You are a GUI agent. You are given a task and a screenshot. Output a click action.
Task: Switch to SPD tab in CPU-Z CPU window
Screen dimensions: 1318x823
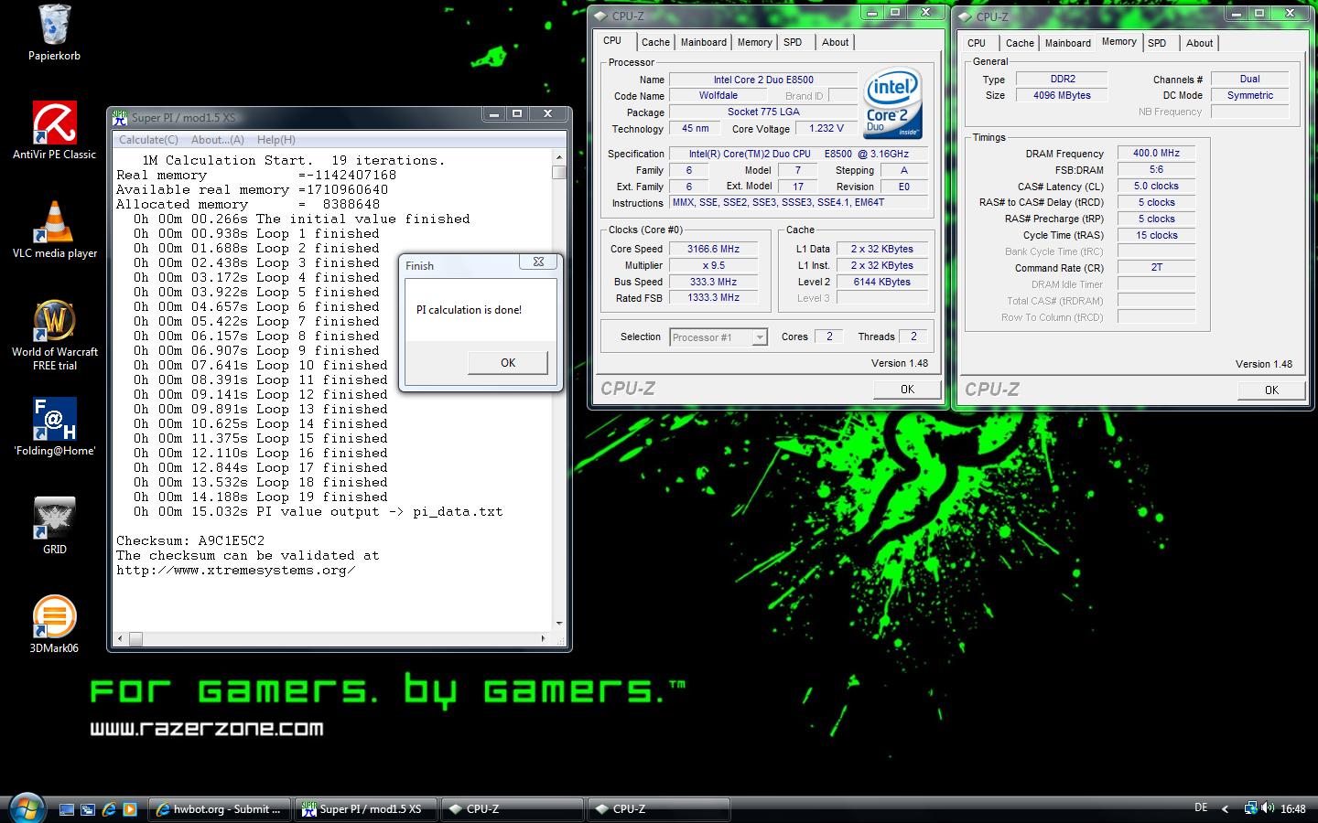[793, 42]
